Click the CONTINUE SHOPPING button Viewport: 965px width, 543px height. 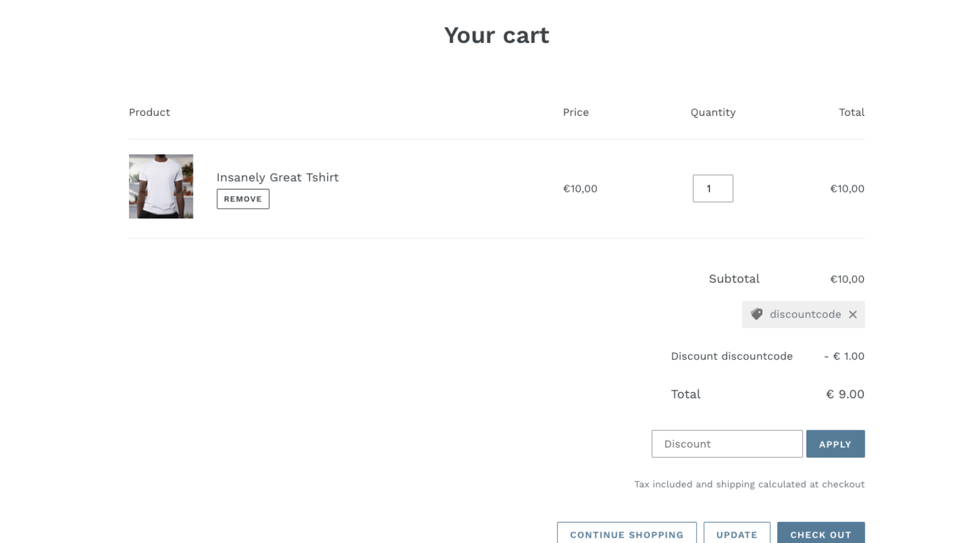click(x=627, y=535)
